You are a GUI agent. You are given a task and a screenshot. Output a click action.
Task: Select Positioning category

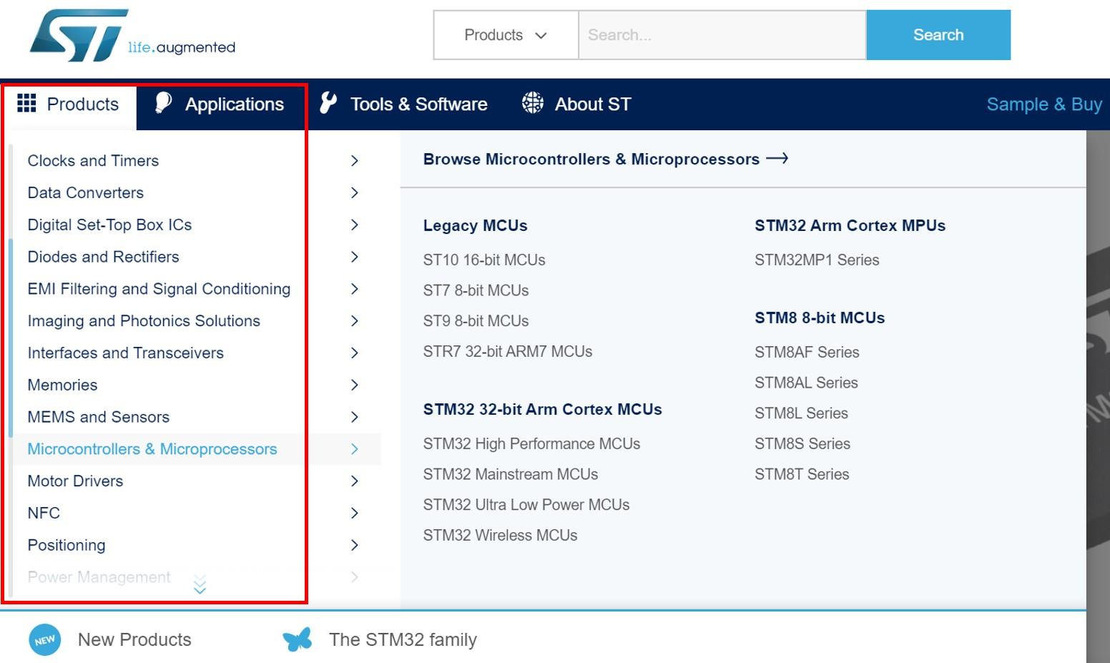coord(67,545)
